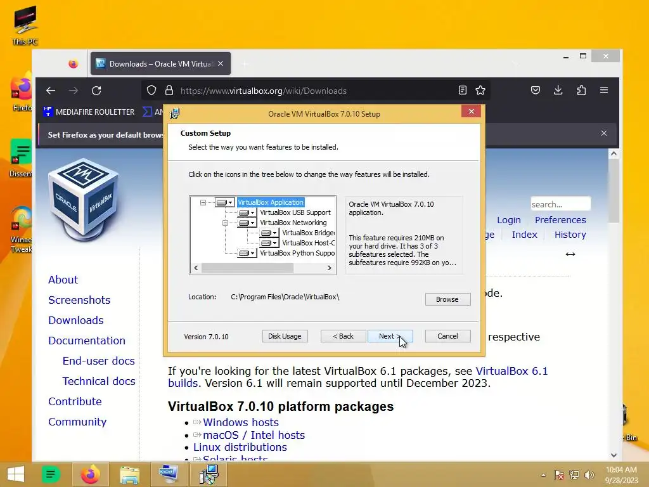649x487 pixels.
Task: Click the VirtualBox cube logo
Action: 84,200
